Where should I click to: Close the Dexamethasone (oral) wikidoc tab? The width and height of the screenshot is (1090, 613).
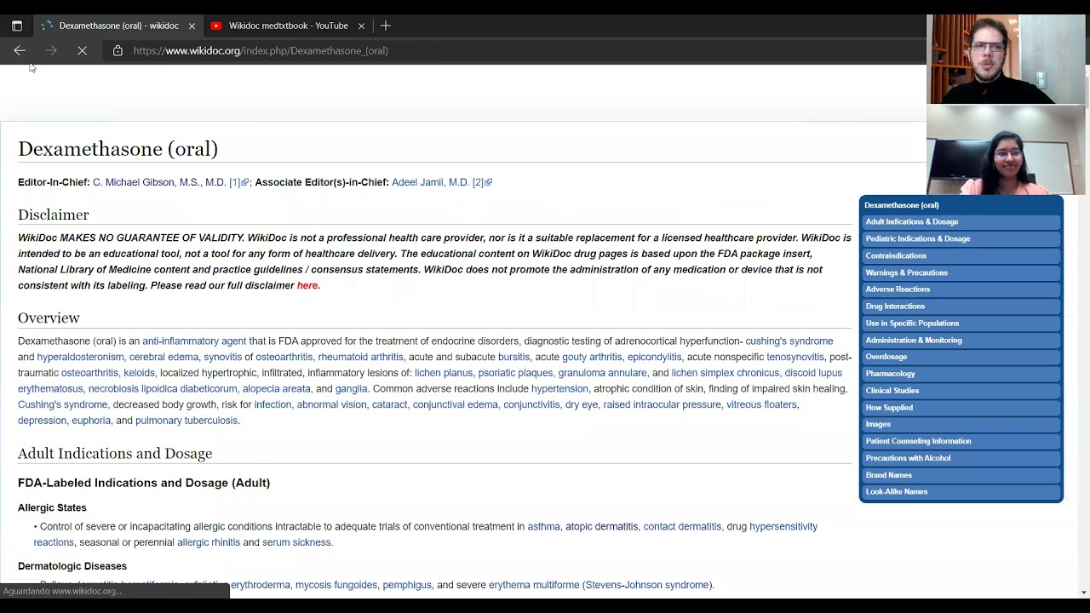tap(192, 26)
